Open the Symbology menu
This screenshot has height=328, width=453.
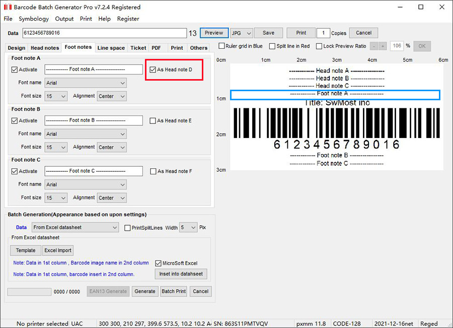(34, 19)
